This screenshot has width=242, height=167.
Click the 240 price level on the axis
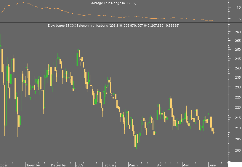pyautogui.click(x=238, y=68)
